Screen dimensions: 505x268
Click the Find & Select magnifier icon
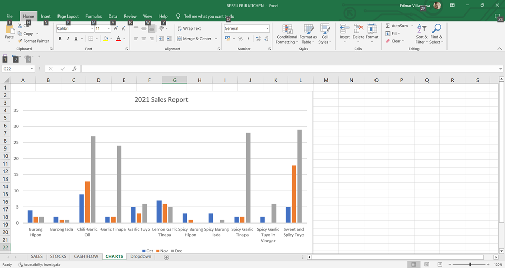pos(437,29)
